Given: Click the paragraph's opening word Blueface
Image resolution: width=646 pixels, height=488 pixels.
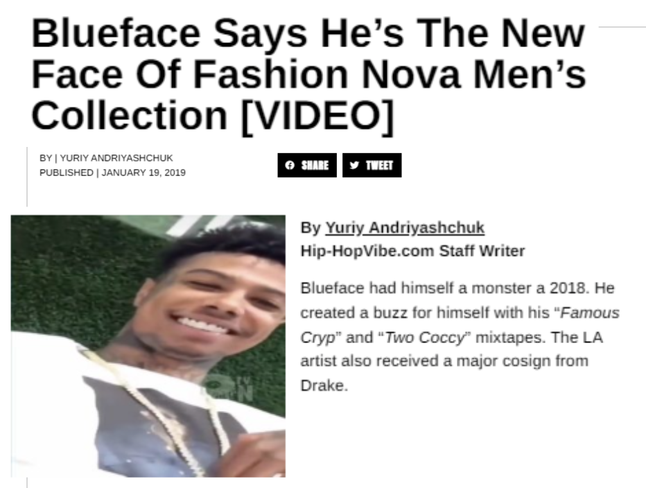Looking at the screenshot, I should click(x=332, y=288).
